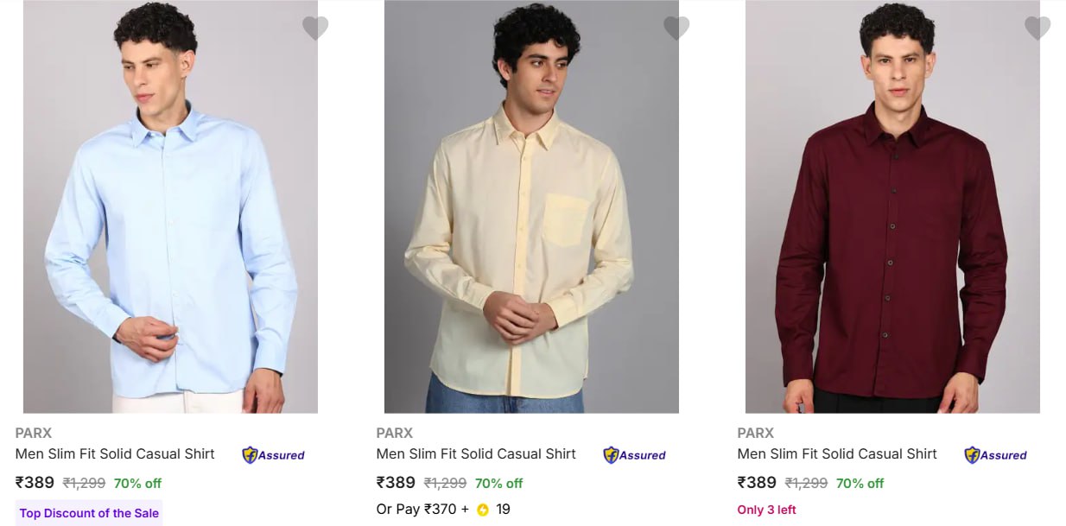Wishlist the light blue shirt via heart
Viewport: 1066px width, 526px height.
(x=315, y=29)
